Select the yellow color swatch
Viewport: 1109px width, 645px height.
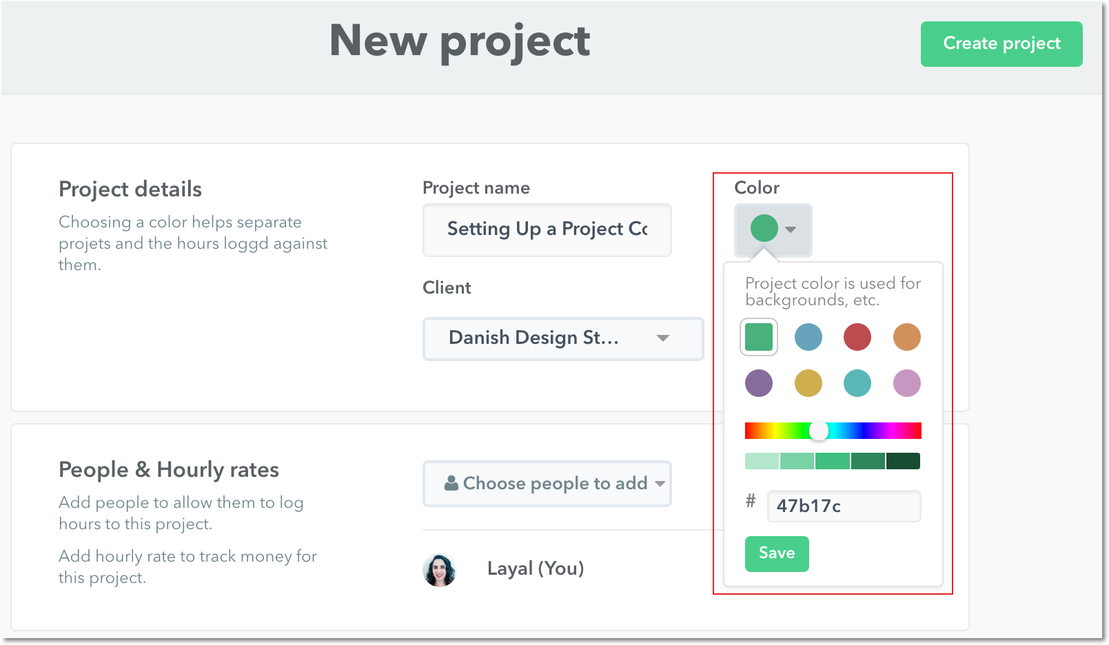pos(808,383)
